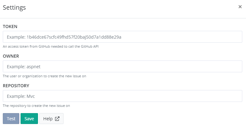246x129 pixels.
Task: Save the GitHub settings
Action: pyautogui.click(x=29, y=119)
